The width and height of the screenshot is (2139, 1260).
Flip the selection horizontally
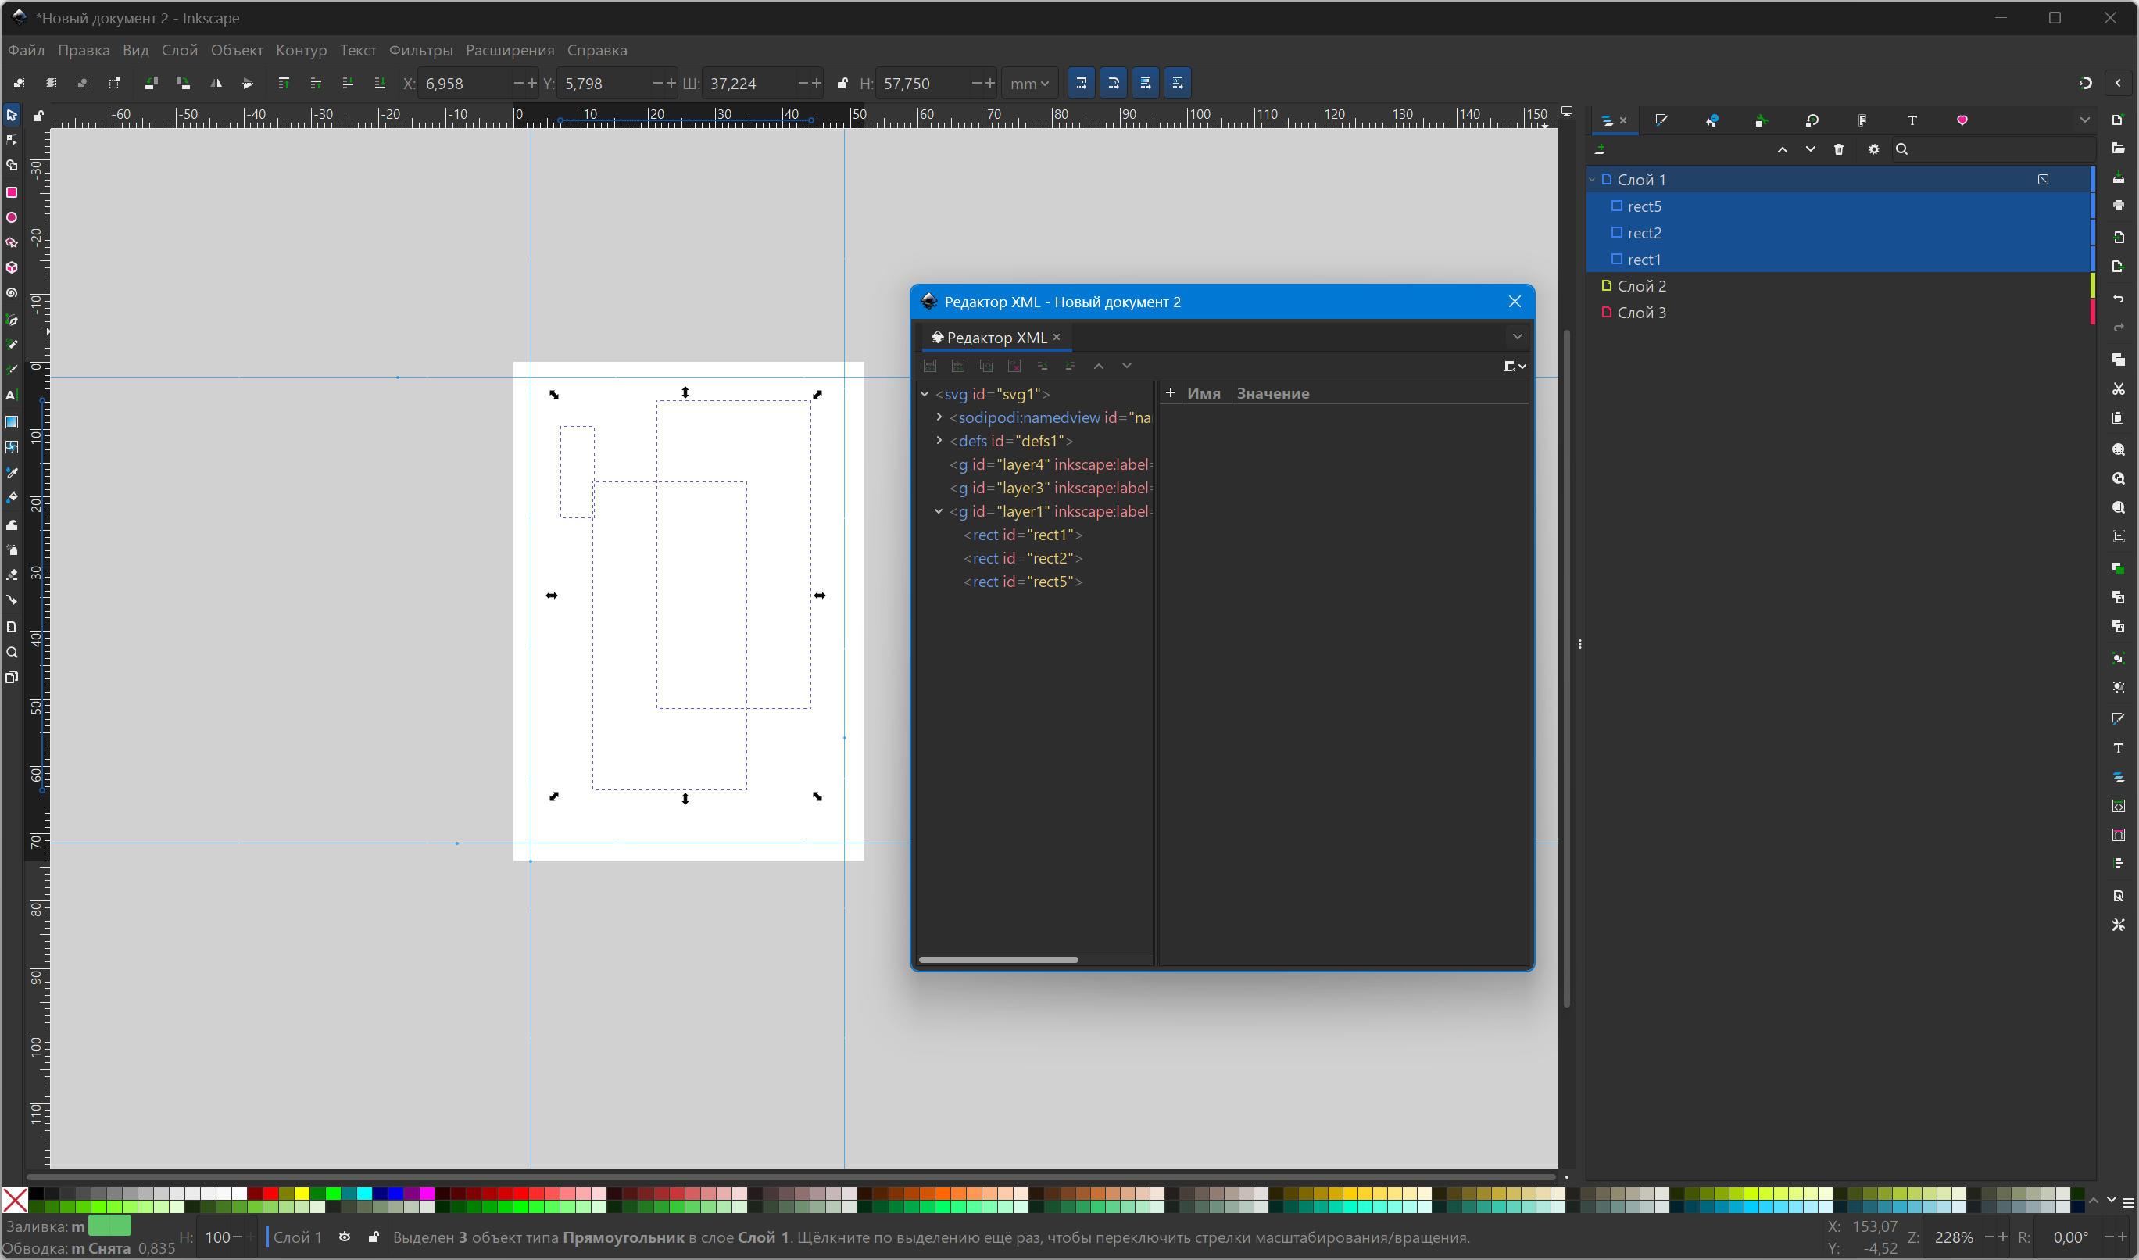216,83
